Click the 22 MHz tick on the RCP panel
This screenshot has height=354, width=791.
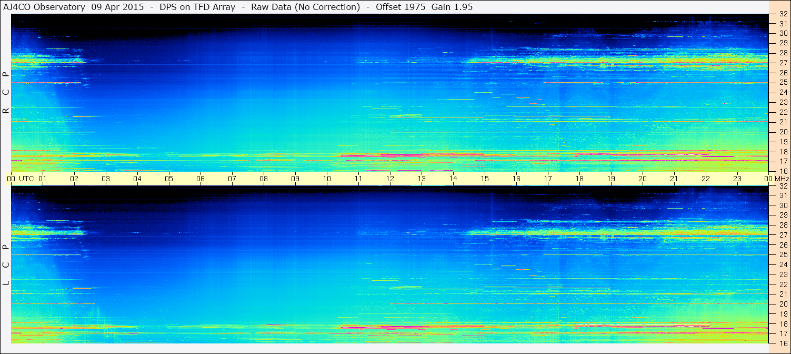[783, 112]
